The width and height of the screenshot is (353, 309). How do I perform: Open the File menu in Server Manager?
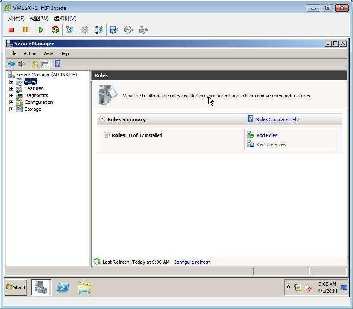[13, 53]
